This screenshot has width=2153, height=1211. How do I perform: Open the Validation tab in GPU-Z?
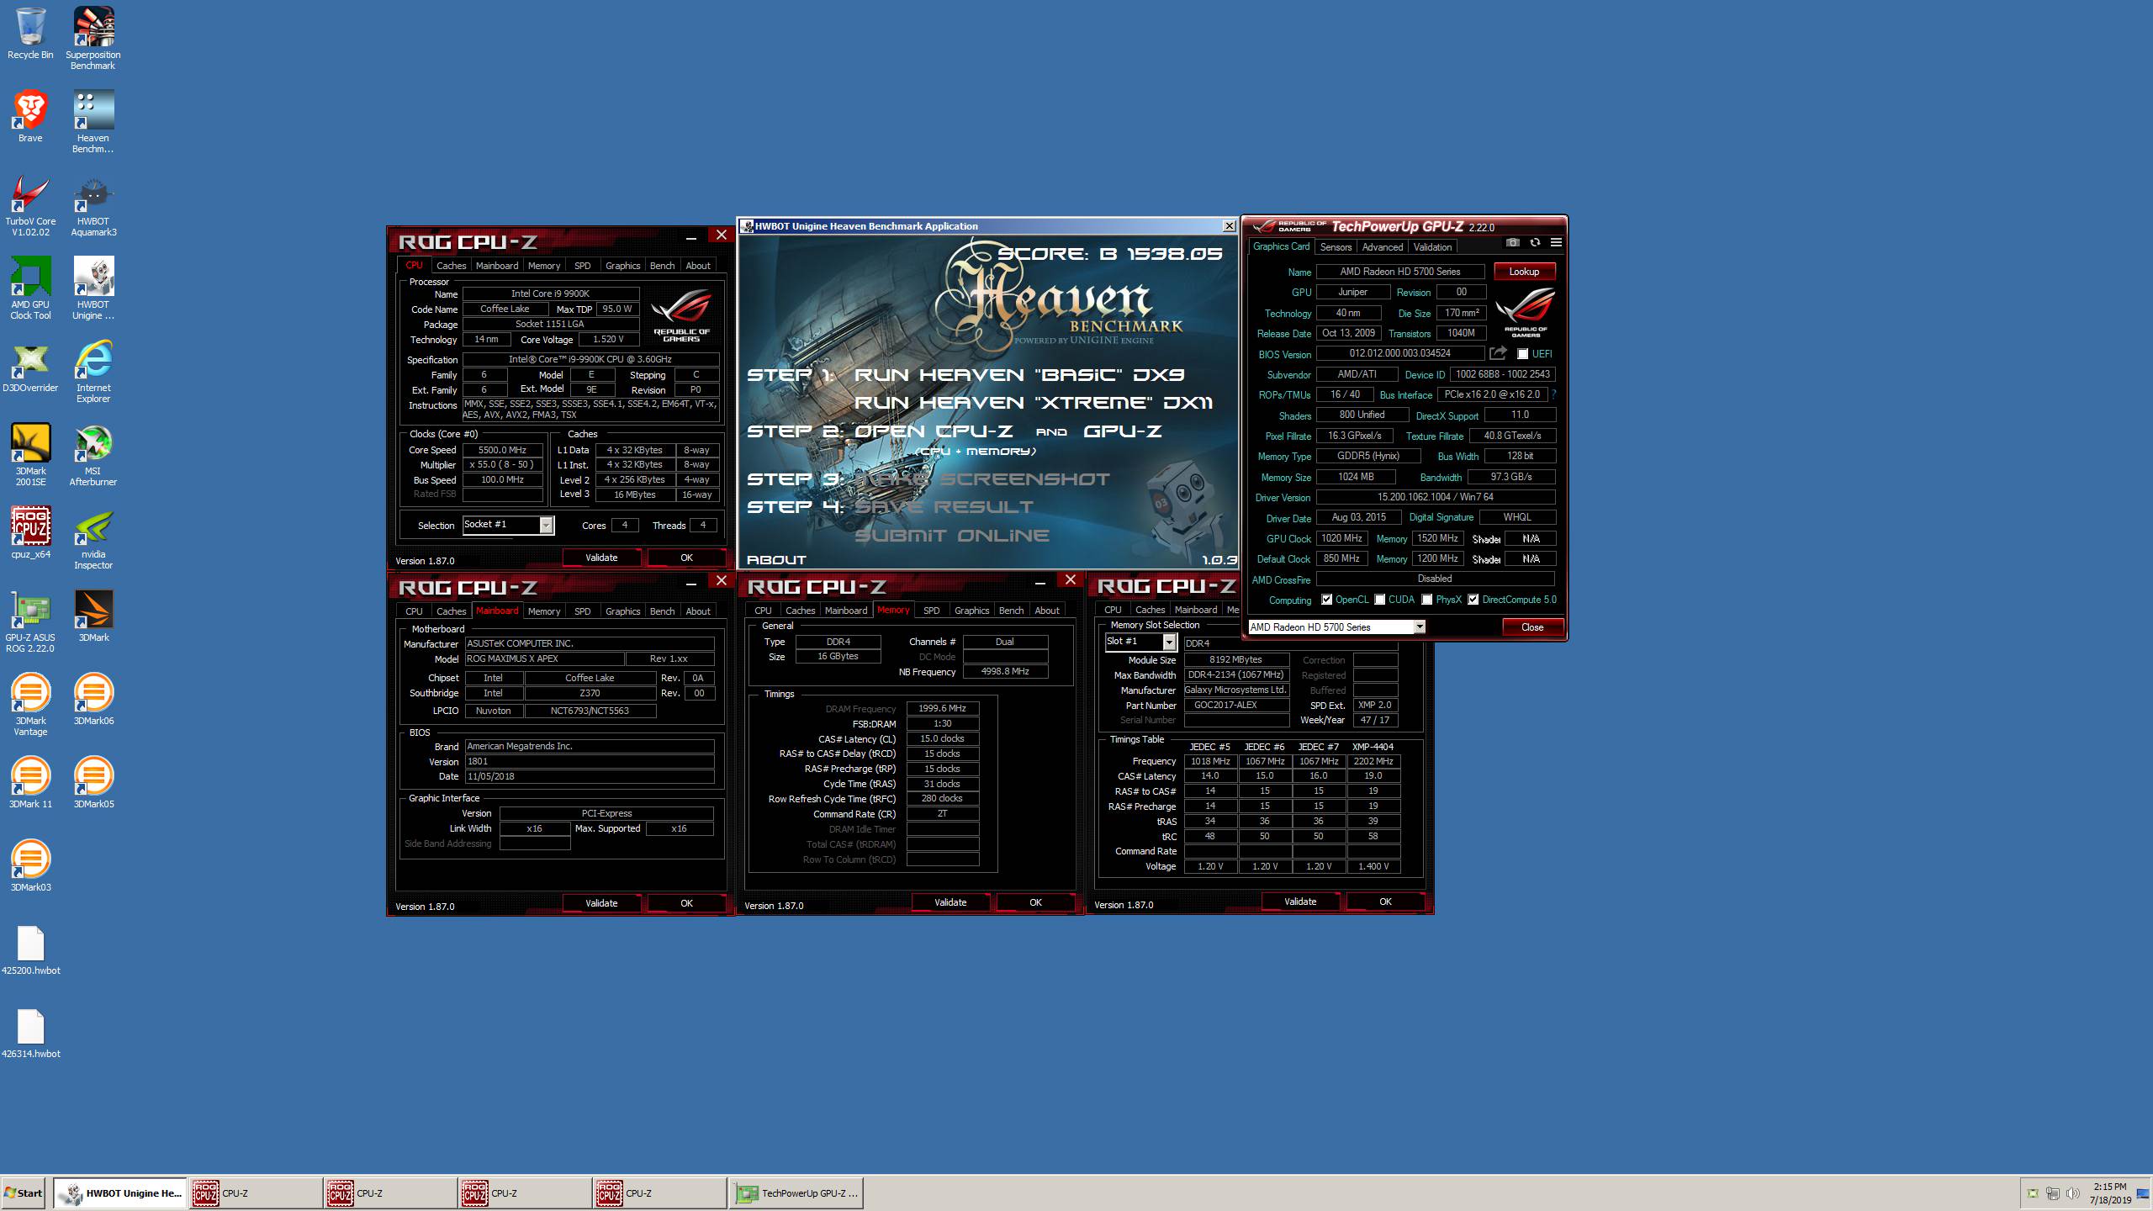click(1432, 247)
